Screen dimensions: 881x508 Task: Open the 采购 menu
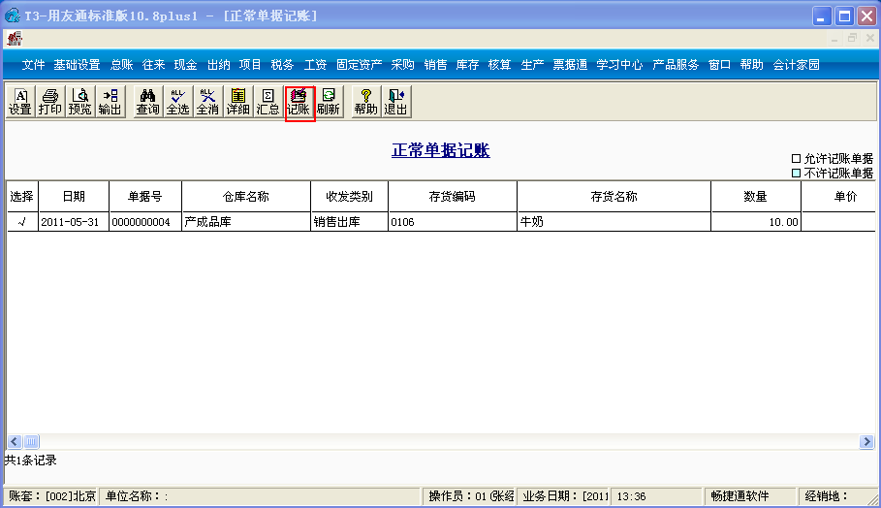(x=402, y=65)
